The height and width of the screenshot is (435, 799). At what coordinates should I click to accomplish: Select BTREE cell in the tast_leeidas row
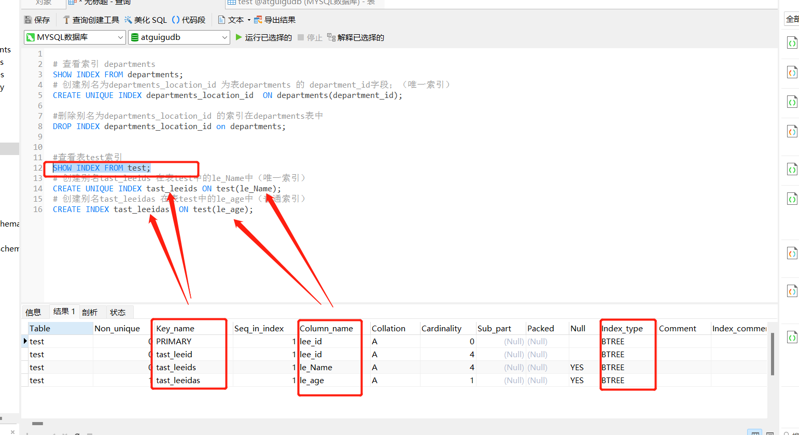pos(628,380)
